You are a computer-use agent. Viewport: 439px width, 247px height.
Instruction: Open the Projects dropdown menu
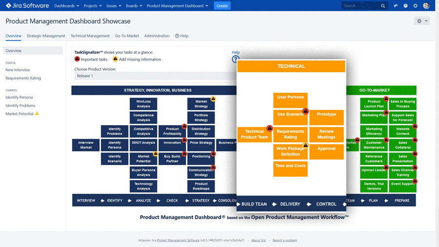[x=93, y=5]
